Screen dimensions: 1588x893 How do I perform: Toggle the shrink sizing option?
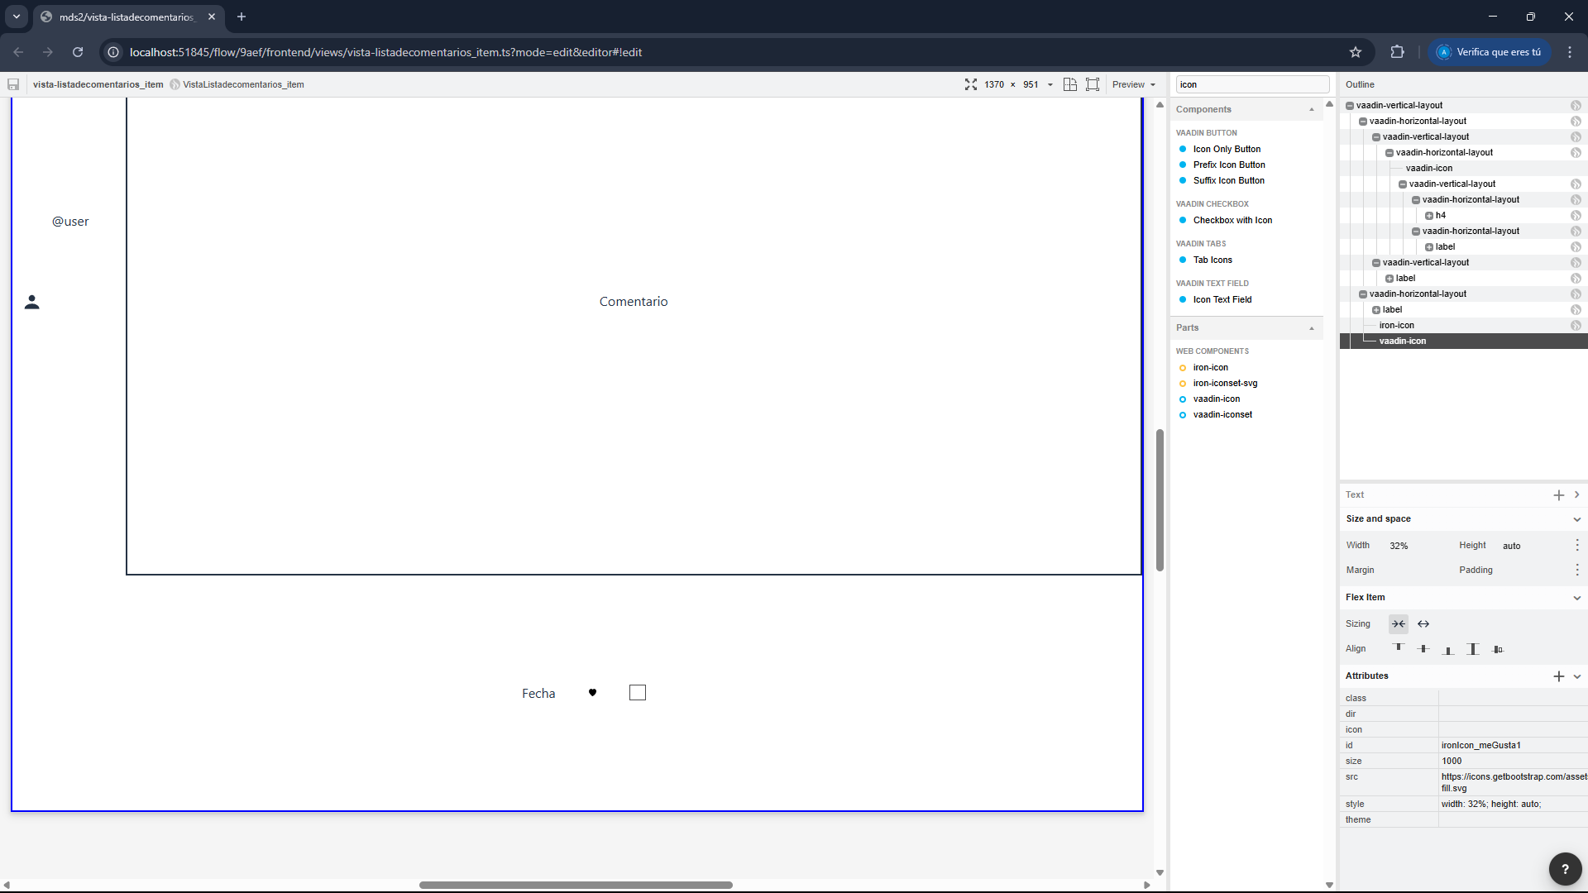[1398, 624]
